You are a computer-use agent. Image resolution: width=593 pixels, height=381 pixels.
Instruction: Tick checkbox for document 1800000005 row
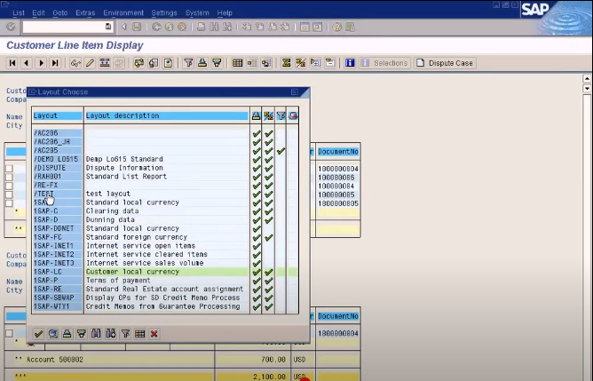(x=10, y=203)
